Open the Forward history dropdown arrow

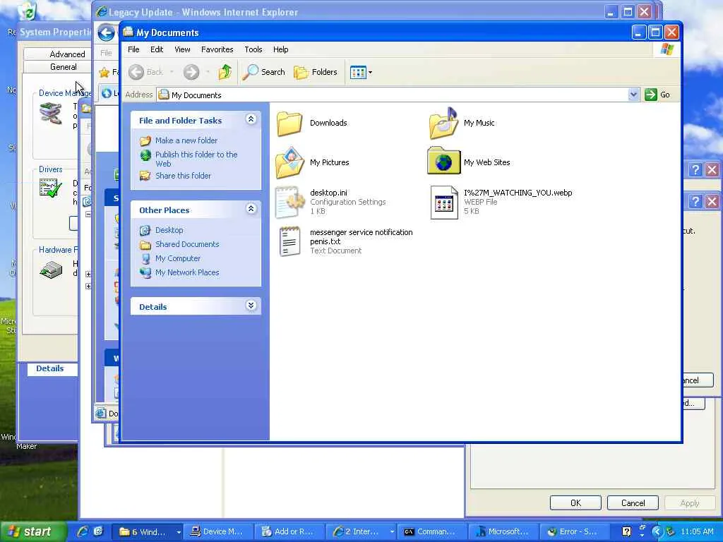click(208, 72)
